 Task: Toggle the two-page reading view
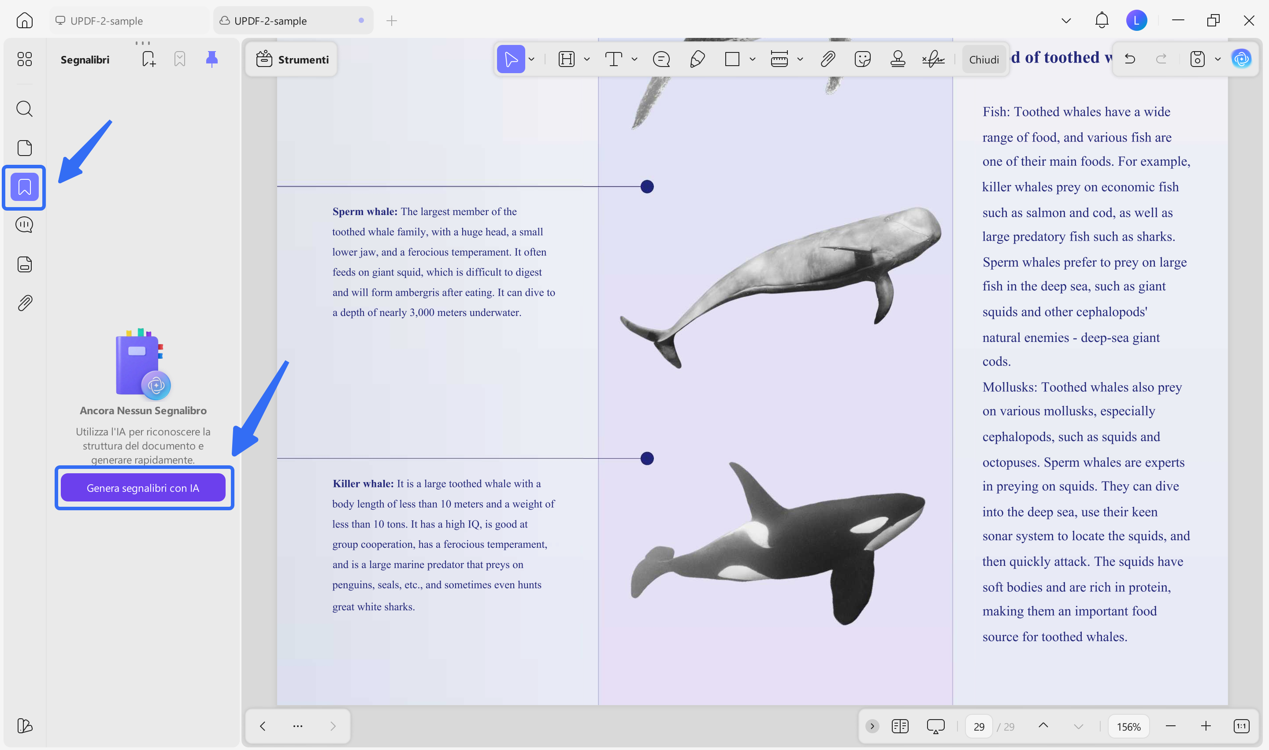[x=900, y=726]
